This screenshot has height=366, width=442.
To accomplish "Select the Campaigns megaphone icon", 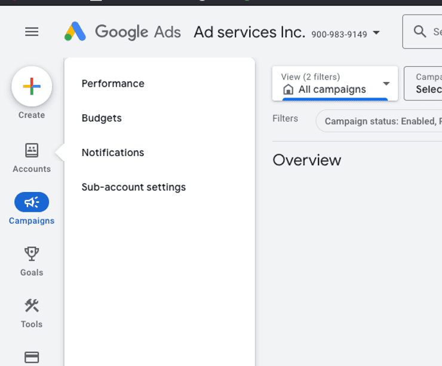I will coord(32,203).
